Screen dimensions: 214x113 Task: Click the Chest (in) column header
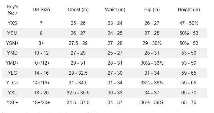(78, 10)
